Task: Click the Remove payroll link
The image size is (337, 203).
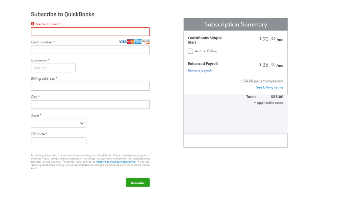Action: tap(200, 71)
